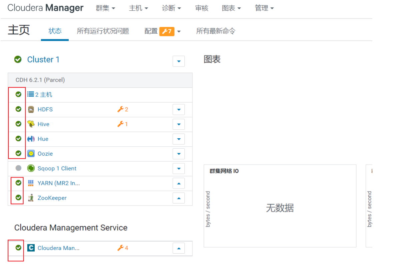
Task: Open the 图表 menu
Action: 231,8
